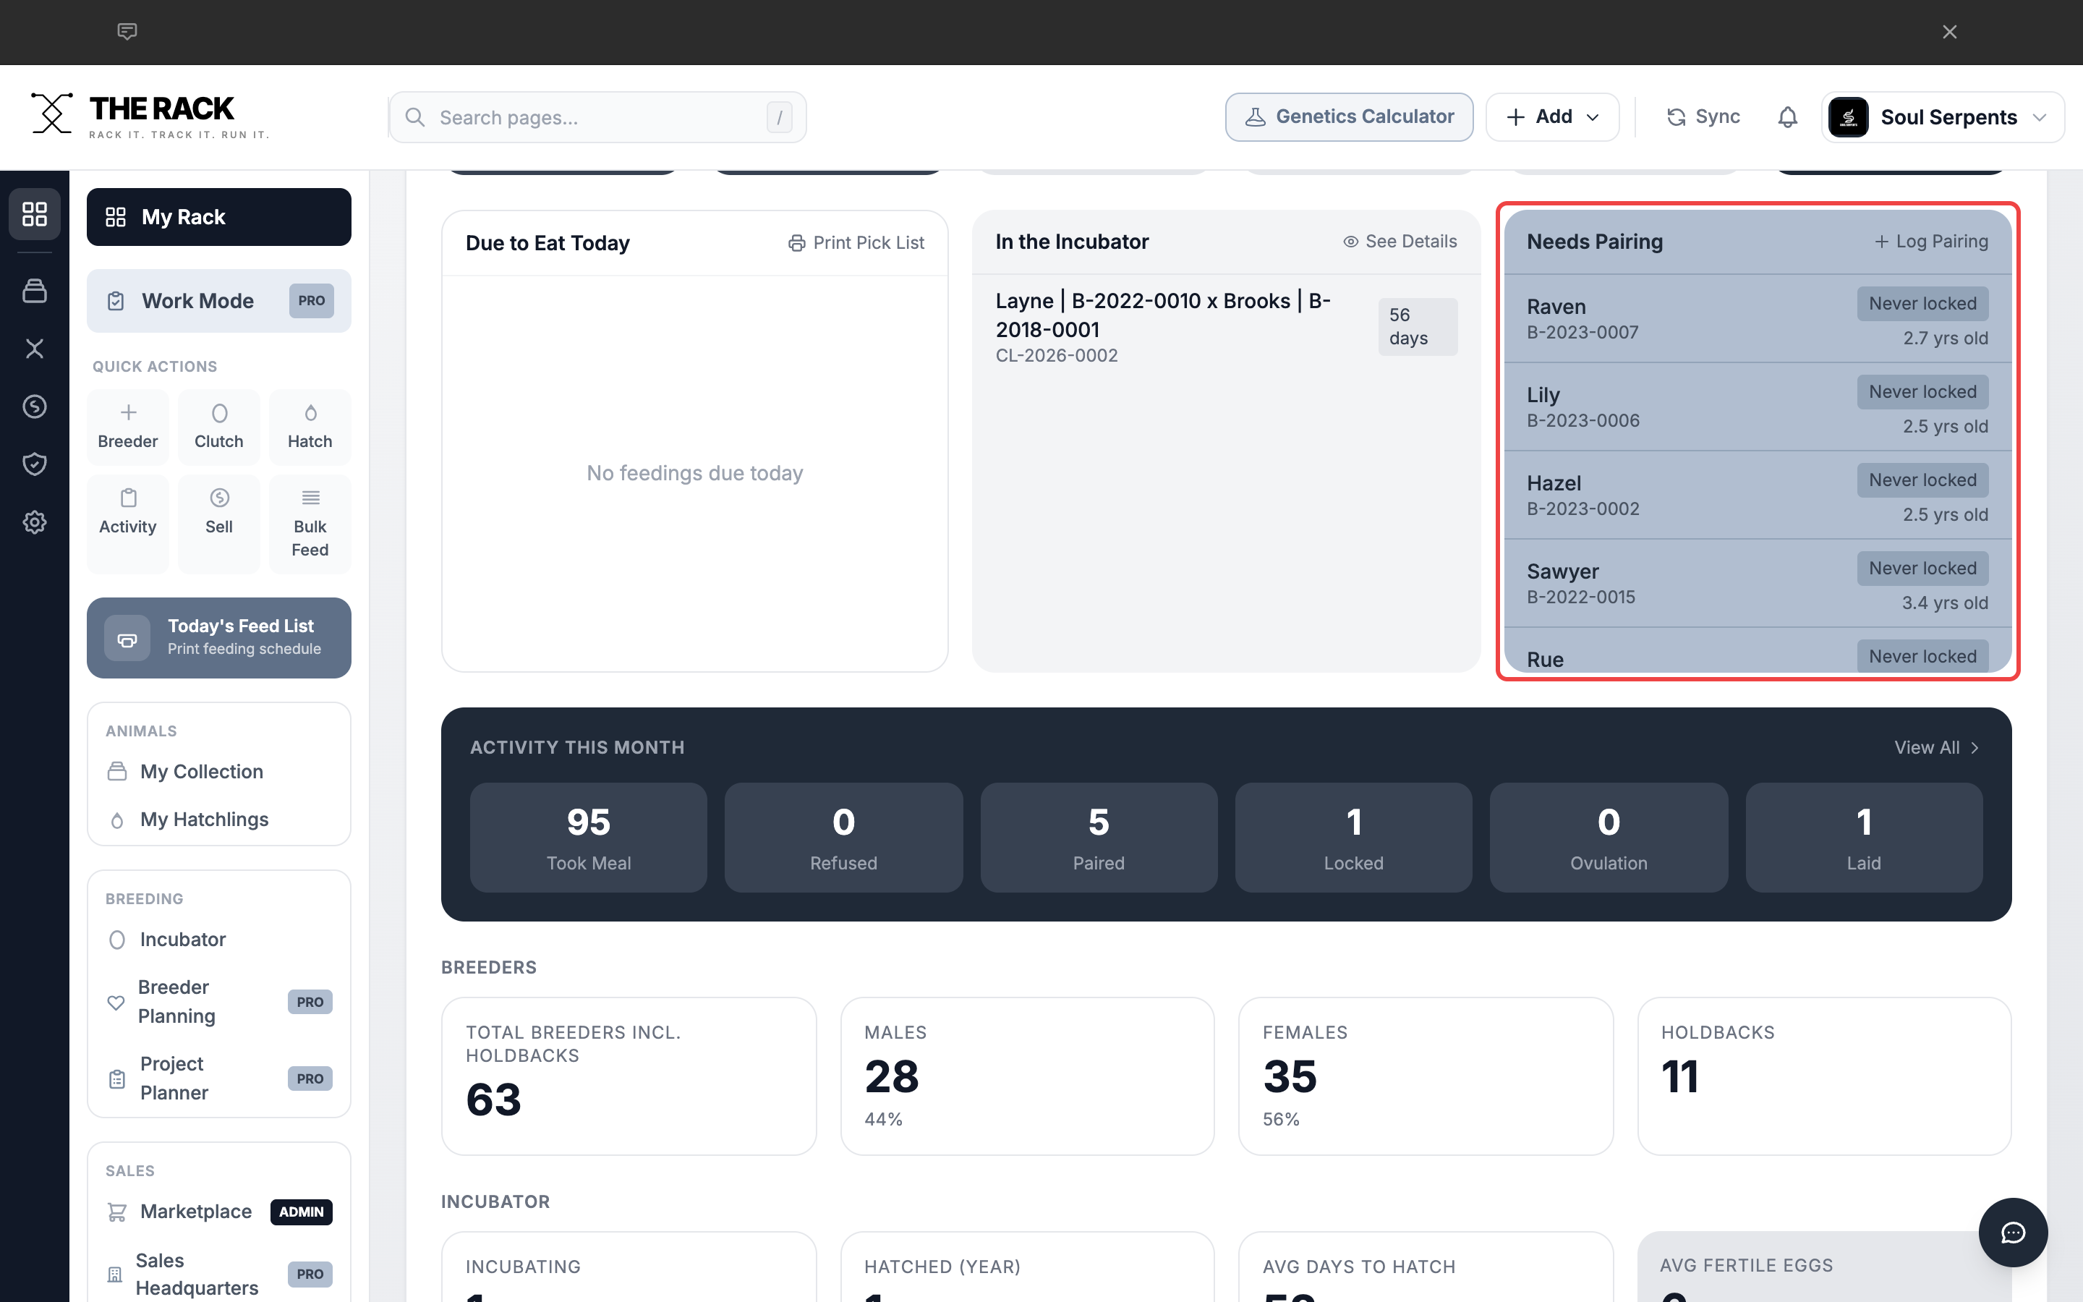Click the eye icon beside See Details
Screen dimensions: 2083x1302
coord(1351,242)
